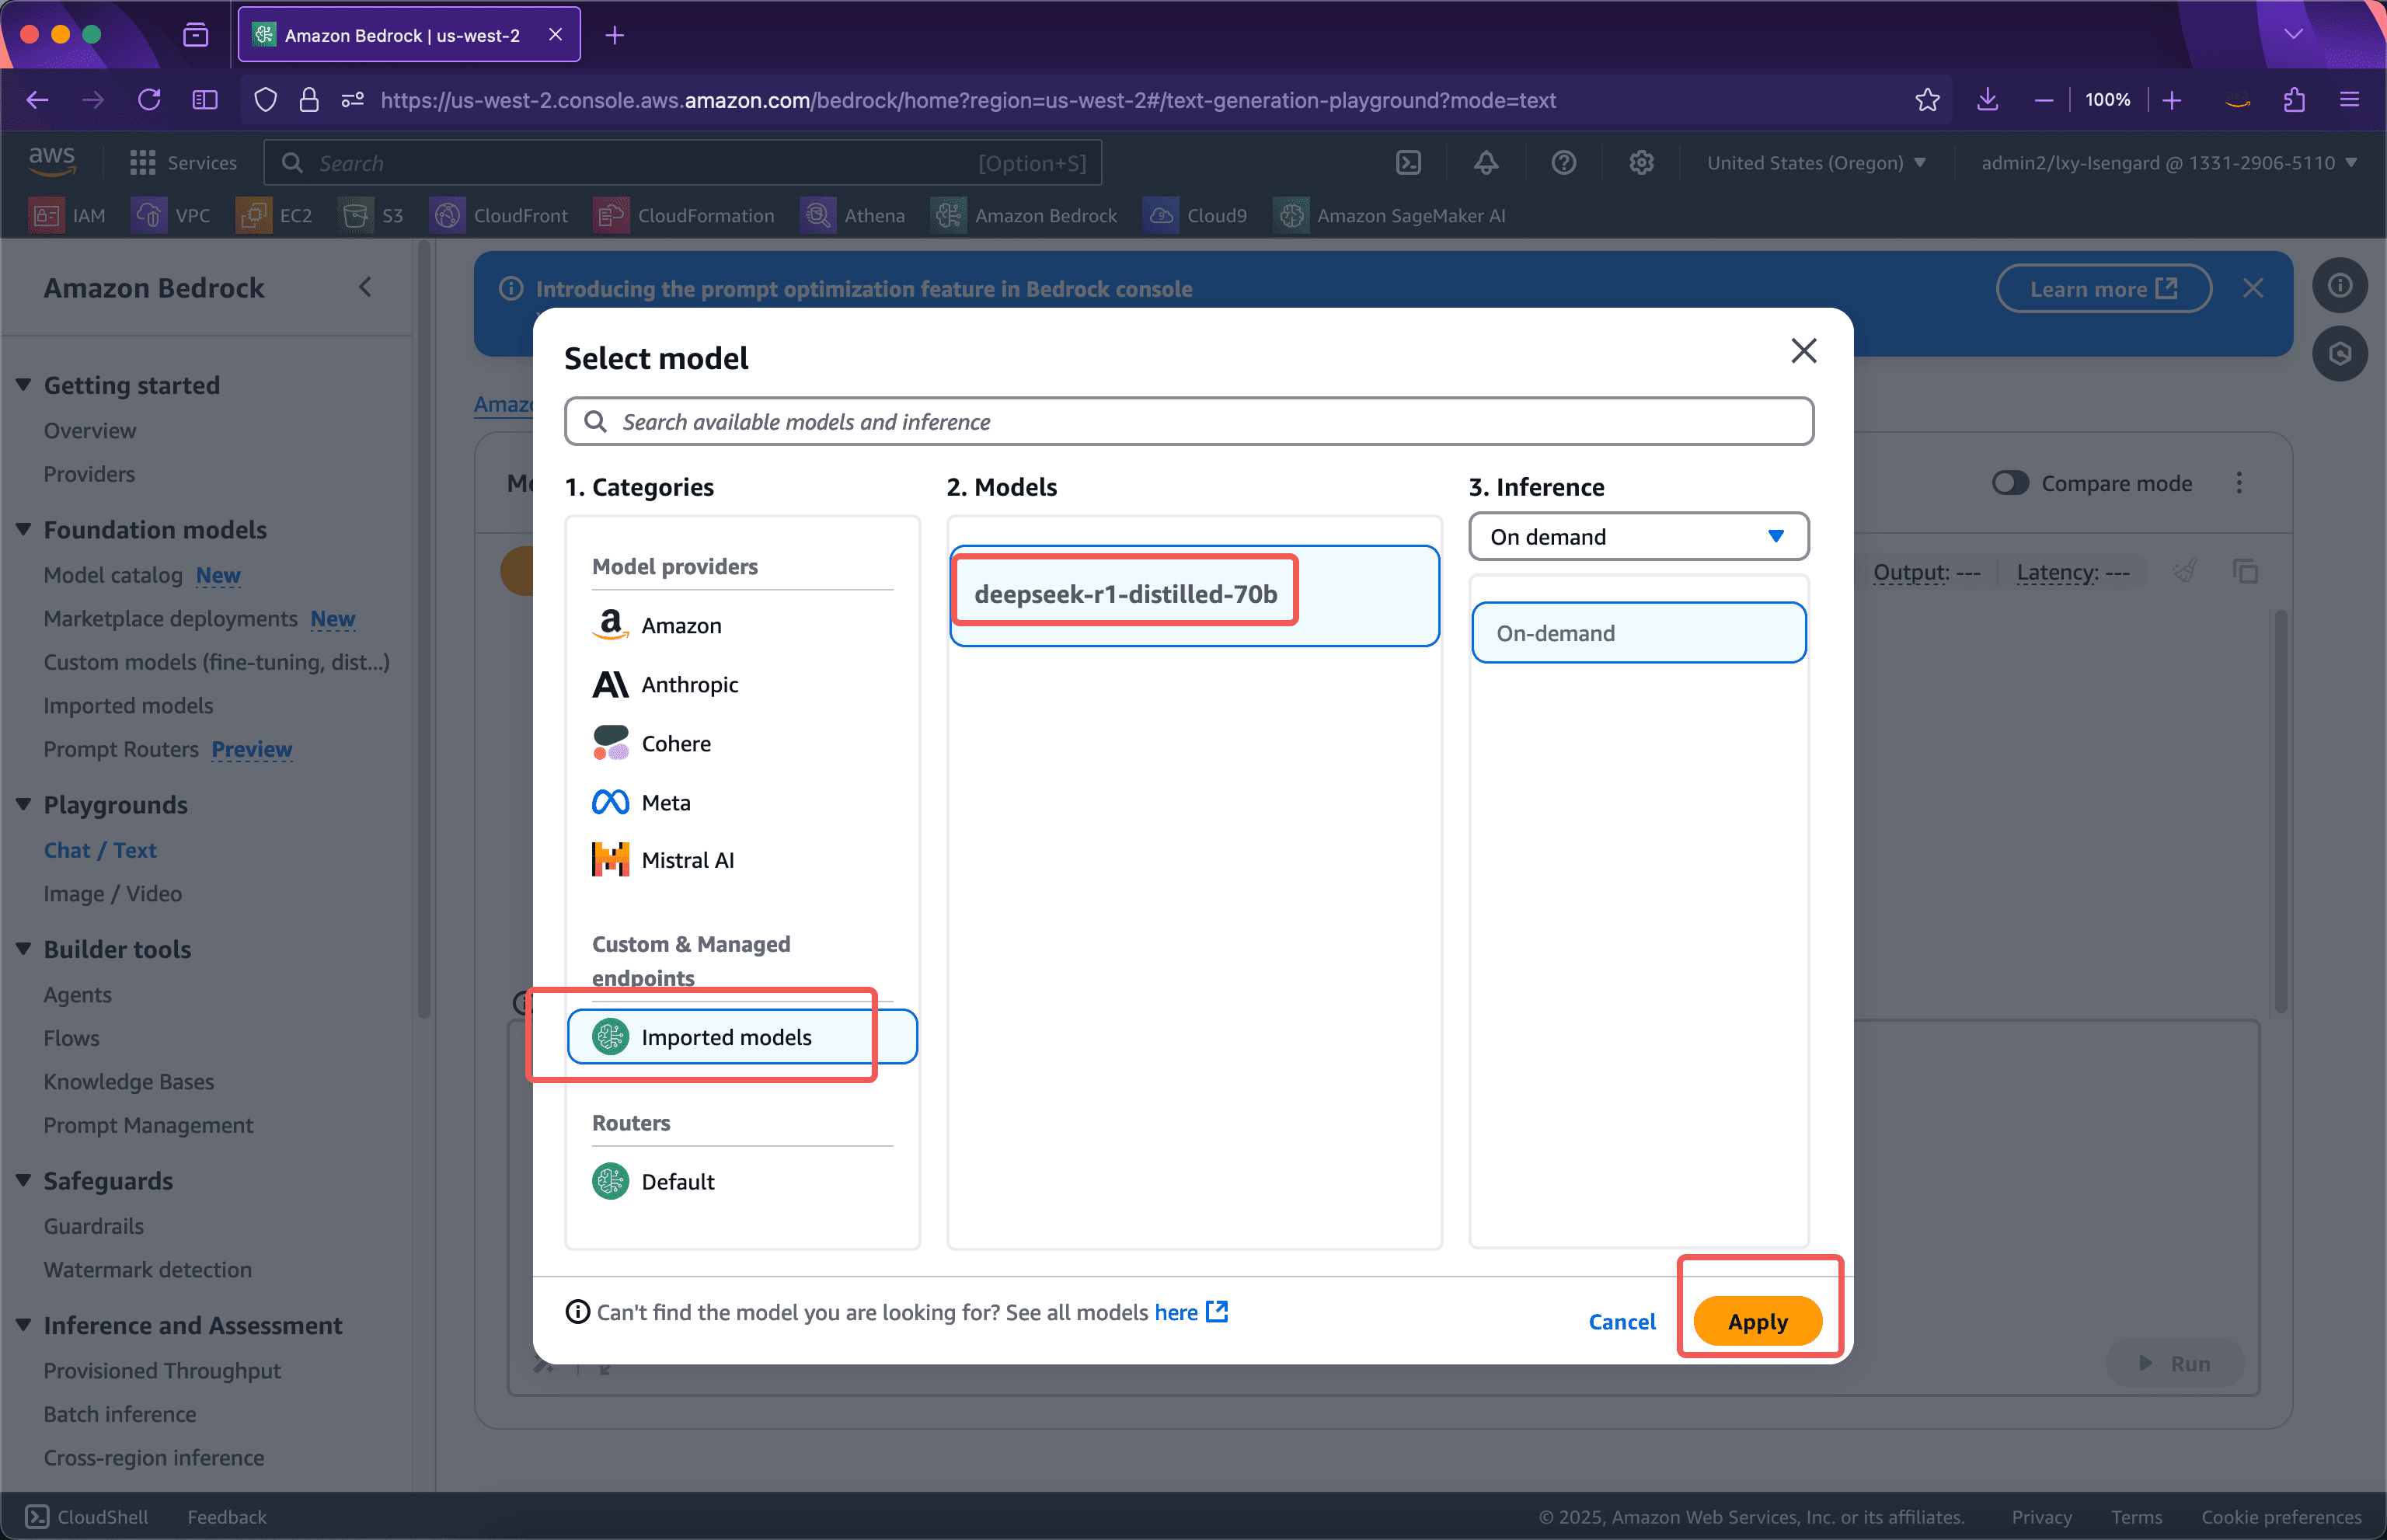Open the Amazon SageMaker AI shortcut
This screenshot has height=1540, width=2387.
coord(1390,215)
